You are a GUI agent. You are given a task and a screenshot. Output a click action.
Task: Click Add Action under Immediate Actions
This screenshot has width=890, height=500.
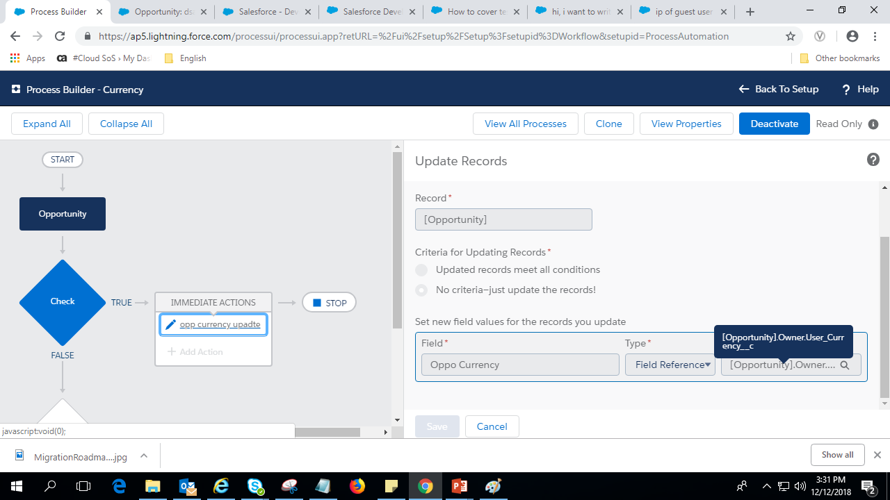coord(195,352)
